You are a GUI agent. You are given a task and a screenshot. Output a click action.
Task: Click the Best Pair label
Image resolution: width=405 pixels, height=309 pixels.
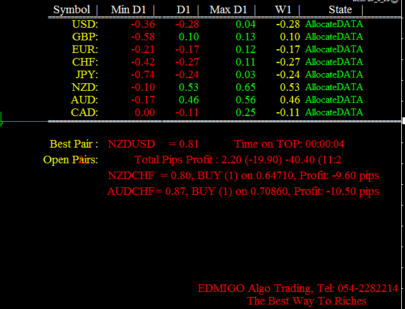74,144
